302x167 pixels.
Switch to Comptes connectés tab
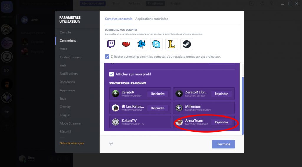pos(119,19)
